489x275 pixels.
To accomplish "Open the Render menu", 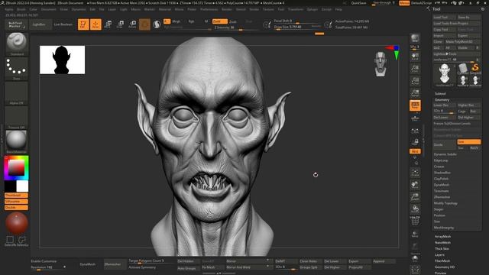I will (227, 9).
